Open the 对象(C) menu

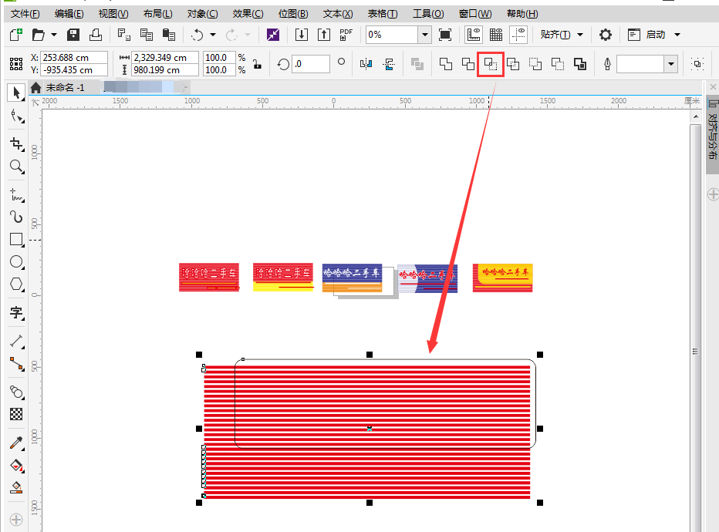click(x=203, y=14)
